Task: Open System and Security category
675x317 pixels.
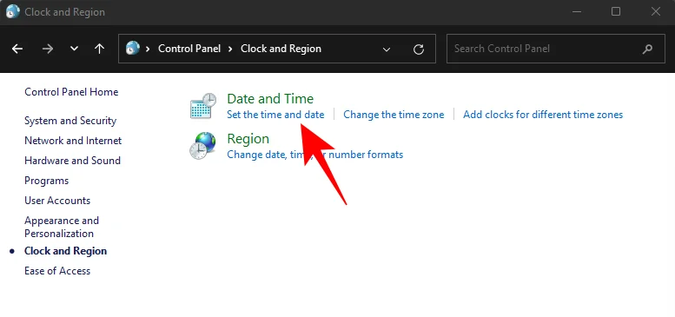Action: point(70,121)
